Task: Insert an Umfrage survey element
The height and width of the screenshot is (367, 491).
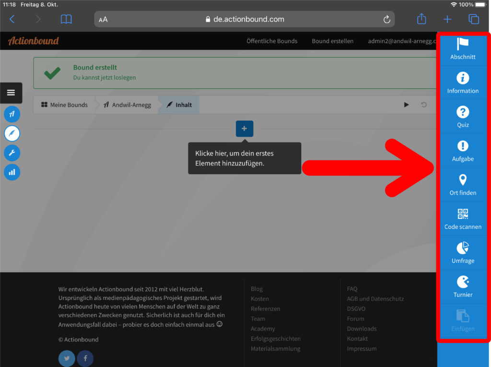Action: point(463,253)
